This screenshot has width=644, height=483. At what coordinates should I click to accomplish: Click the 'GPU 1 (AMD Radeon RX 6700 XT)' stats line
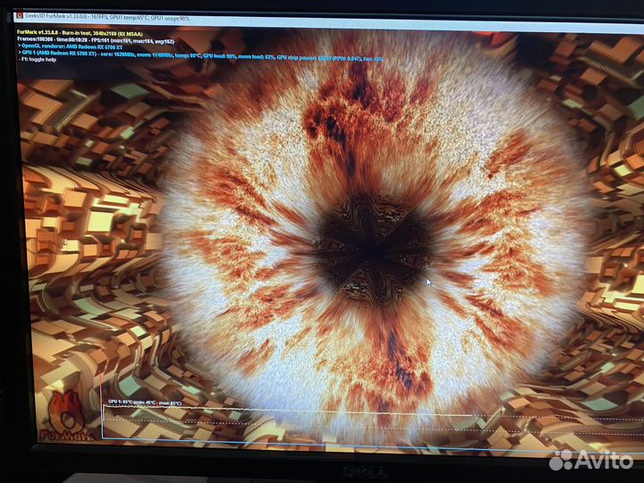pyautogui.click(x=200, y=55)
